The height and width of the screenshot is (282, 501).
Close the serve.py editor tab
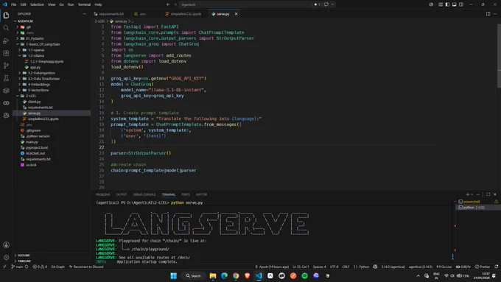pyautogui.click(x=236, y=14)
